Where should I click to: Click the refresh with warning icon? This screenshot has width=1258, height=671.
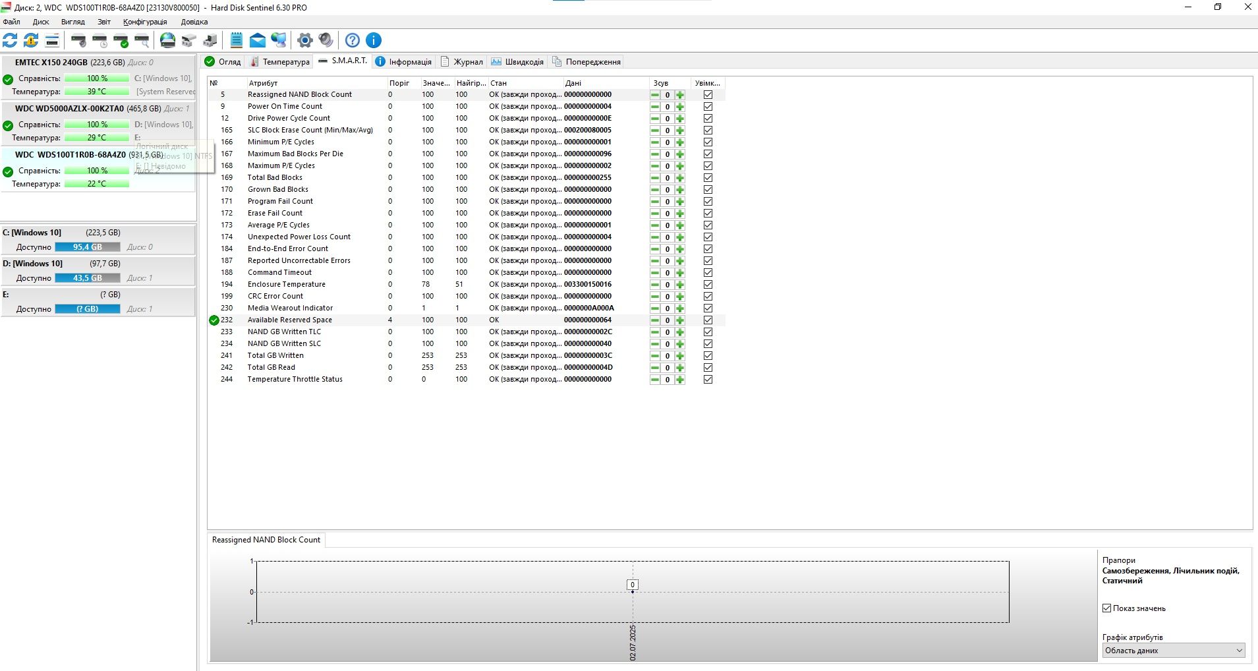(x=31, y=40)
